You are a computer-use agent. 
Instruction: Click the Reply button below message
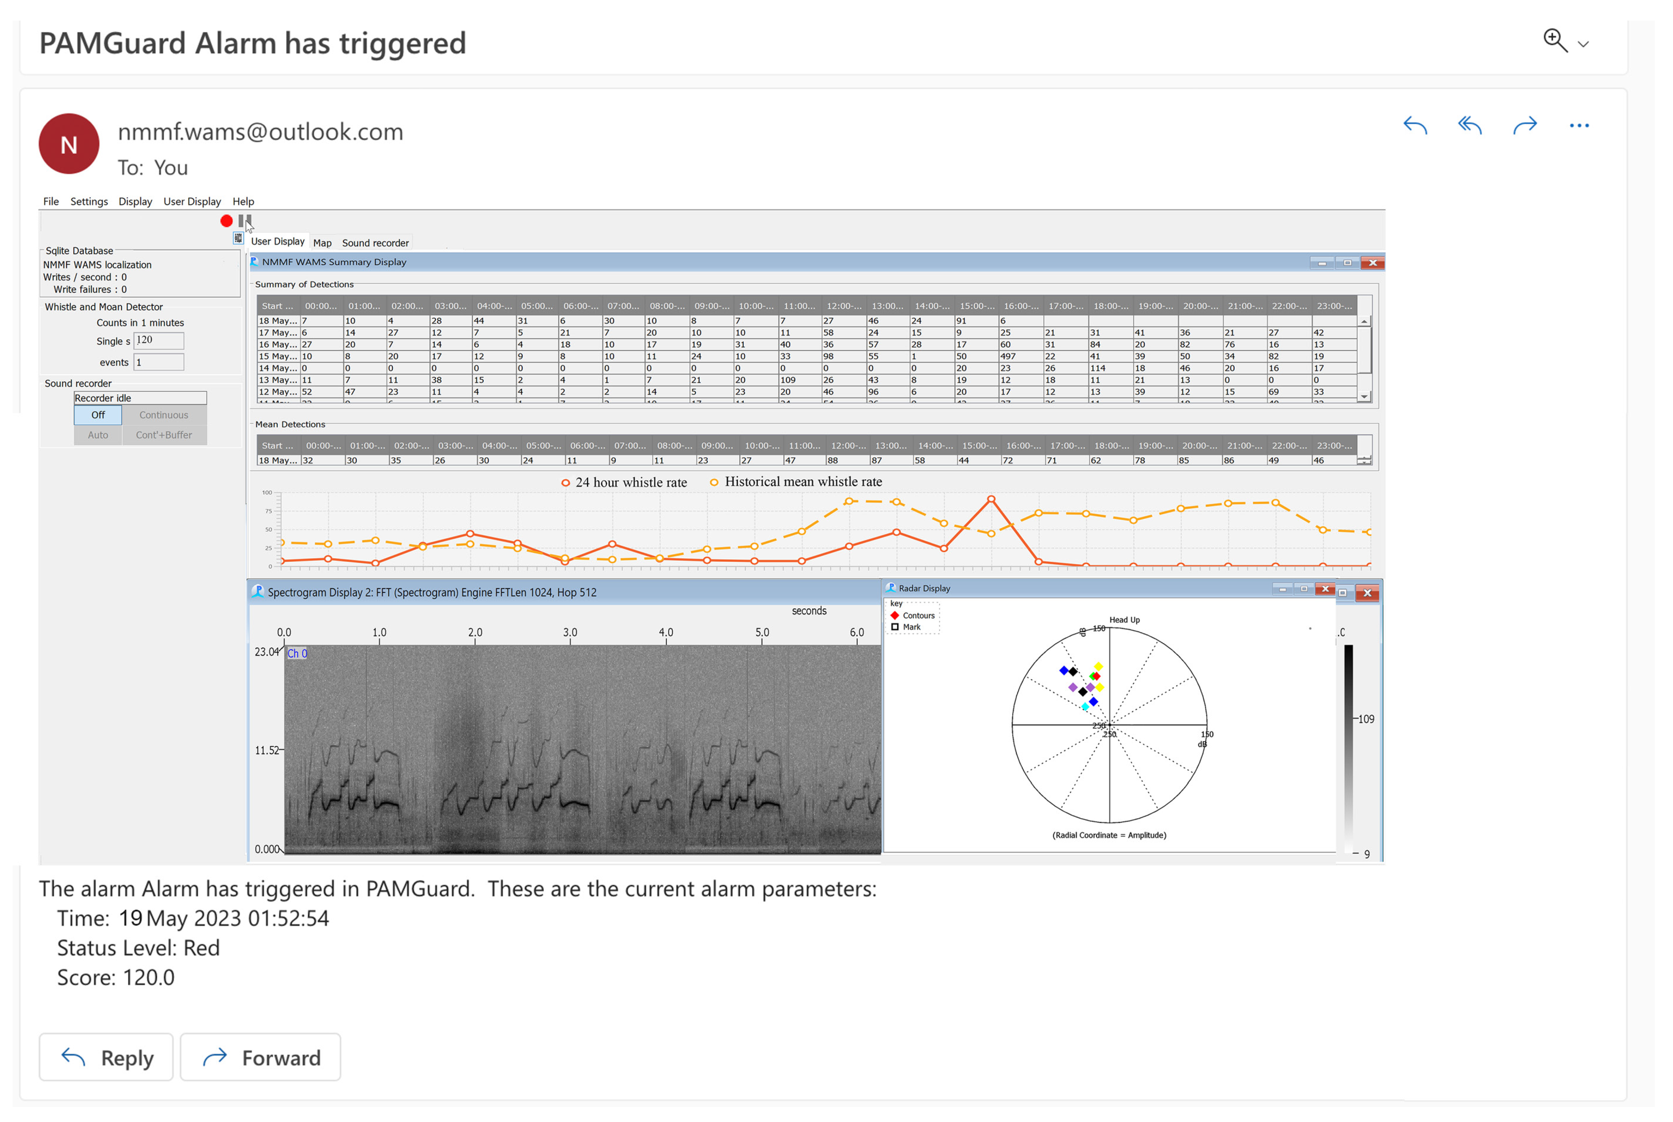click(x=106, y=1057)
